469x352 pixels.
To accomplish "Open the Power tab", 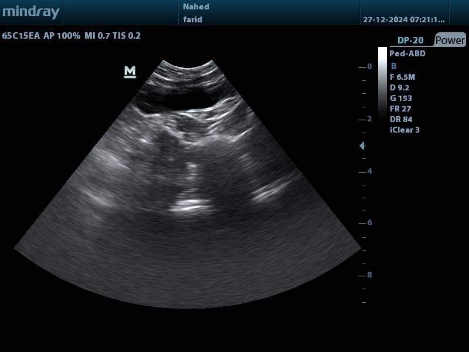I will point(450,40).
